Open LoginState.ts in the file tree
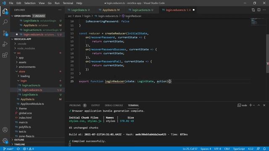Screen dimensions: 269x151 tap(30, 95)
